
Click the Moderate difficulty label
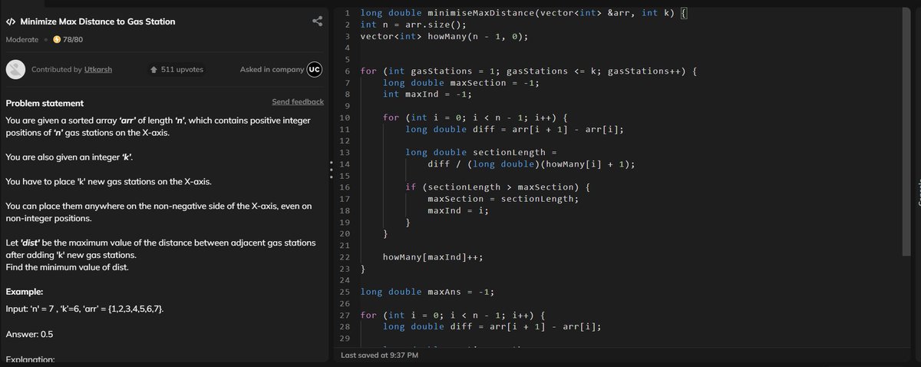point(22,39)
